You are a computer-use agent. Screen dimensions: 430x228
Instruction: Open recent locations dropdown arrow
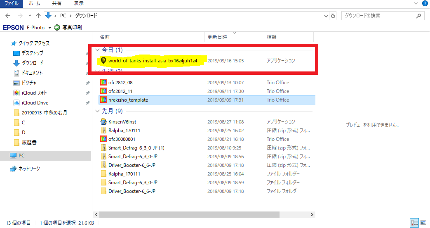[x=30, y=16]
